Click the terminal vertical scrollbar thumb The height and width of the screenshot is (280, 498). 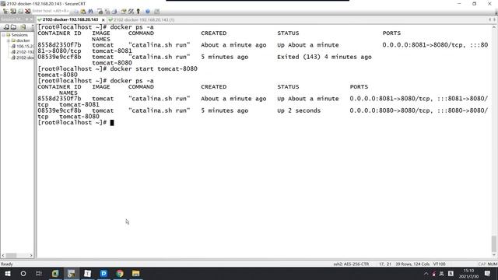coord(494,243)
